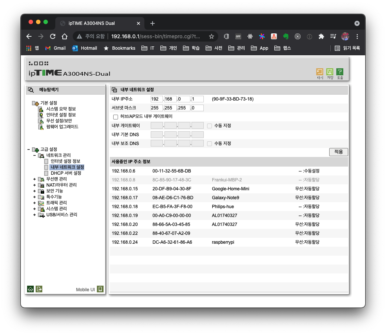This screenshot has height=335, width=386.
Task: Click the home icon at sidebar bottom
Action: [x=30, y=289]
